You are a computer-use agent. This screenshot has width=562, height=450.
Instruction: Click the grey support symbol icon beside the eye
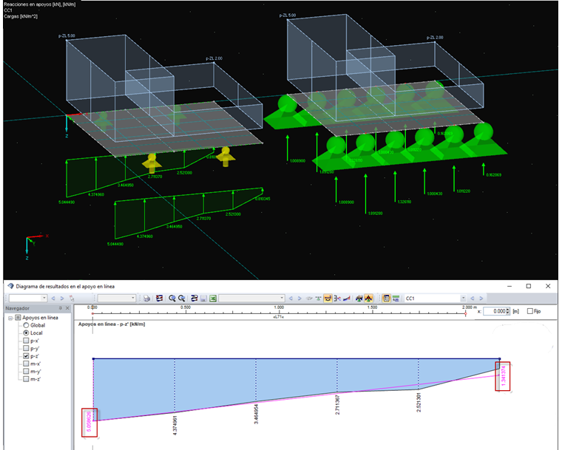tap(318, 299)
